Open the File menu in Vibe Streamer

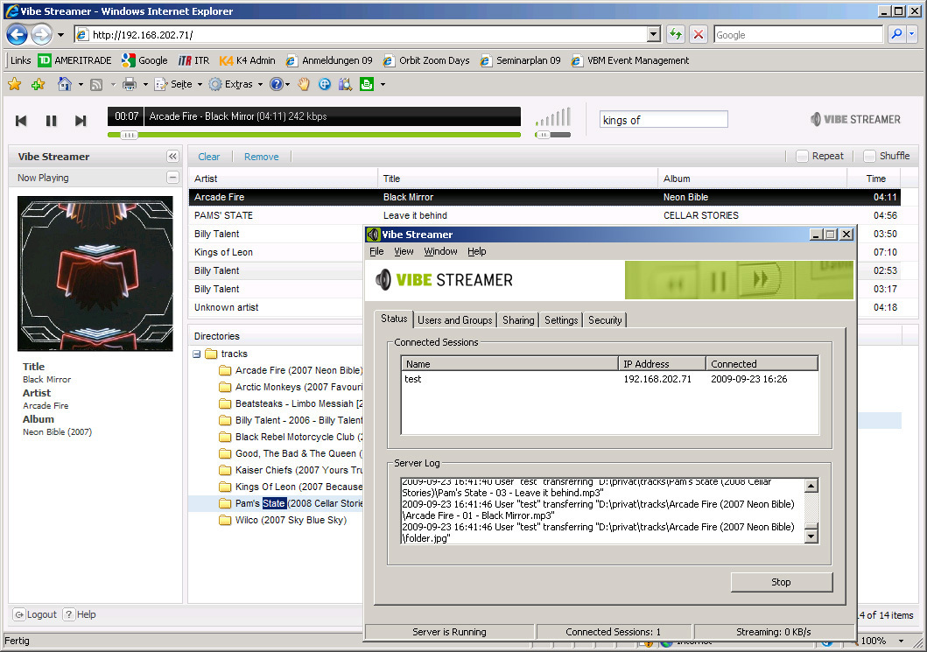click(376, 251)
